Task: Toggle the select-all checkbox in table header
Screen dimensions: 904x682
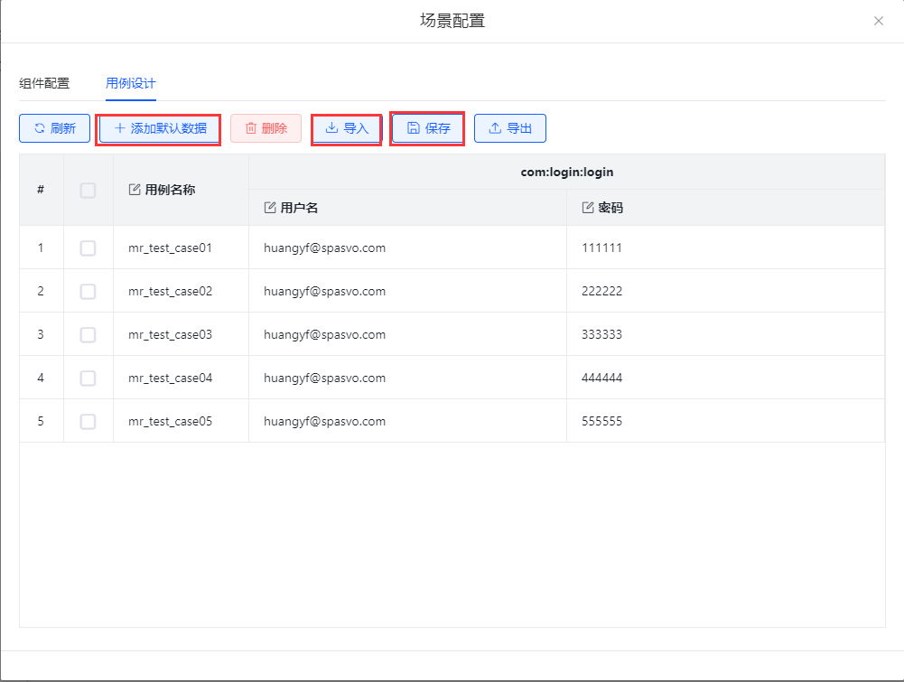Action: tap(88, 190)
